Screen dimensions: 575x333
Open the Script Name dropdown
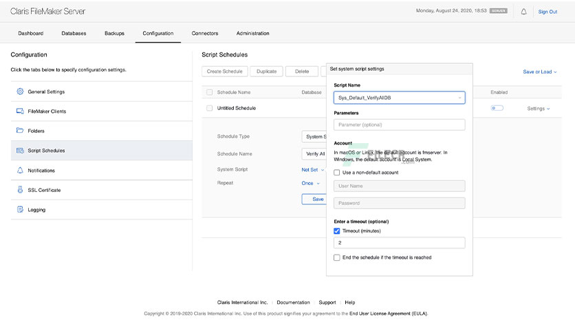pos(400,98)
